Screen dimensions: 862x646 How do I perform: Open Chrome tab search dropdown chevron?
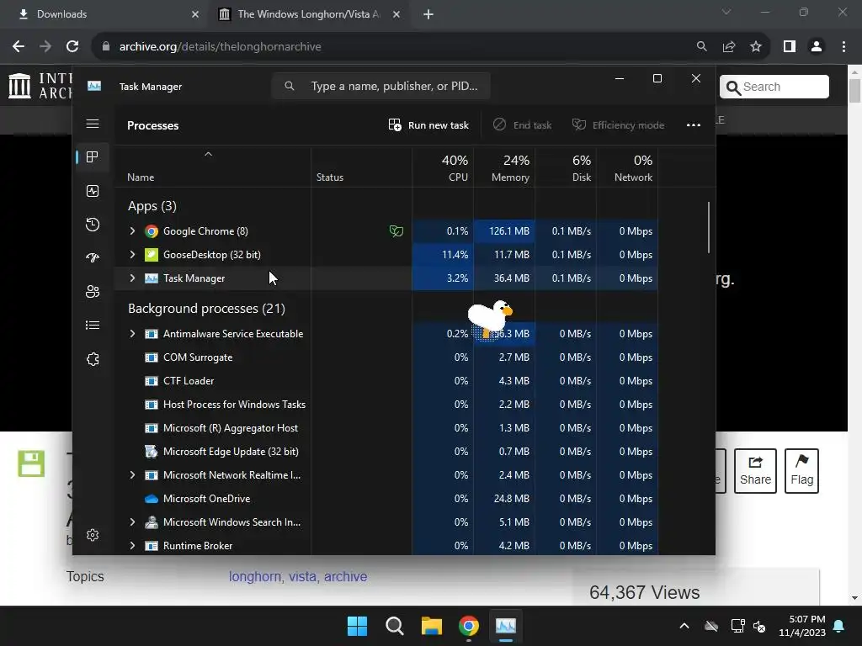click(726, 12)
